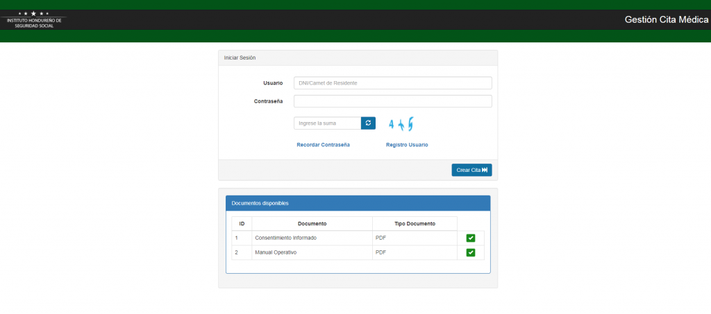Focus the Contraseña password field
The height and width of the screenshot is (314, 711).
click(392, 101)
